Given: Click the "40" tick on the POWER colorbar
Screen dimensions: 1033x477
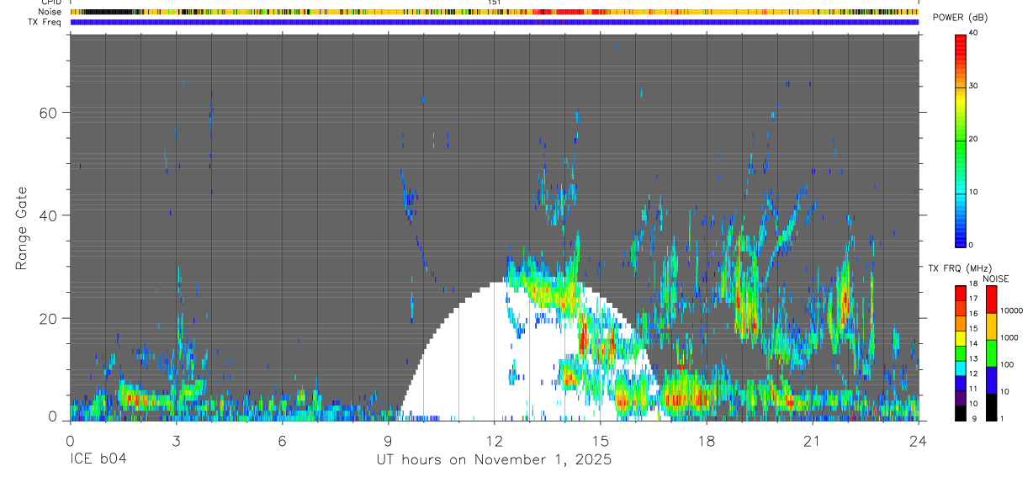Looking at the screenshot, I should point(974,34).
